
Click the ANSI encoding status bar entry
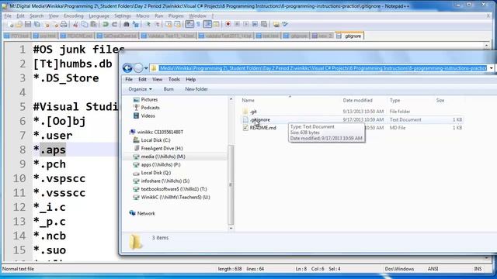tap(433, 269)
